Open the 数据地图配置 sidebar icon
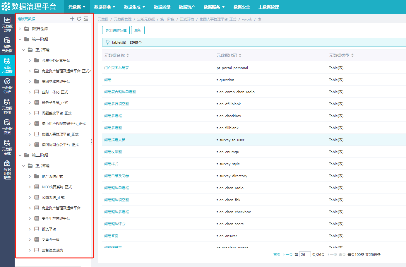 (x=7, y=170)
